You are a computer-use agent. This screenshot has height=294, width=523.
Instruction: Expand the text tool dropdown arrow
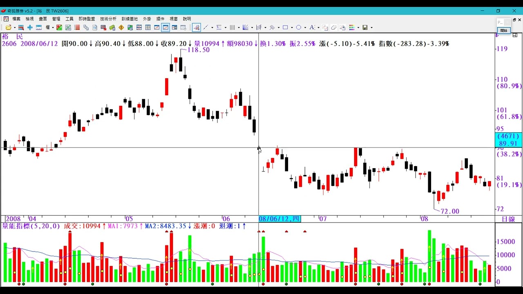(x=318, y=27)
